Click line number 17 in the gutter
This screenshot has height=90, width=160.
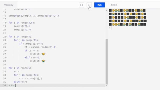point(4,19)
